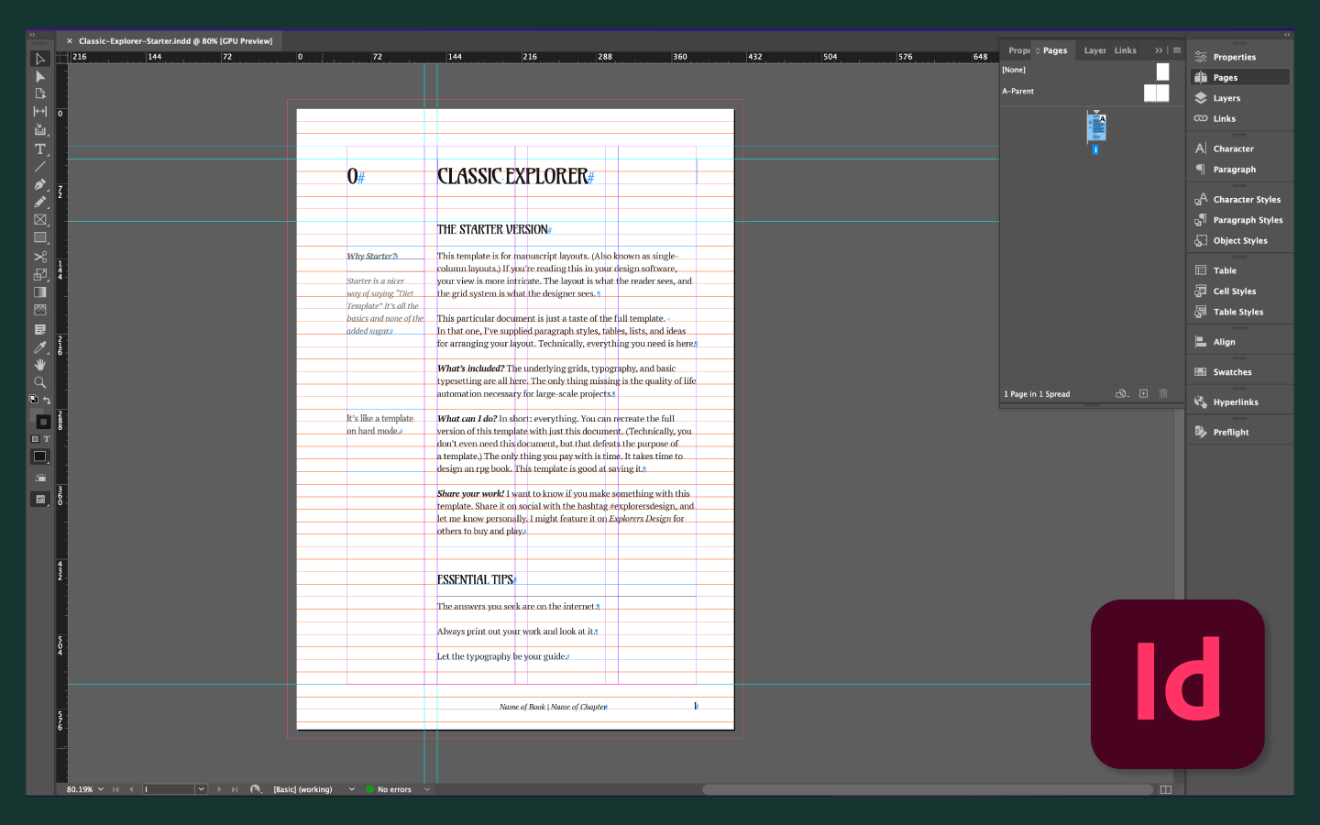Expand the preflight No errors menu

tap(427, 789)
